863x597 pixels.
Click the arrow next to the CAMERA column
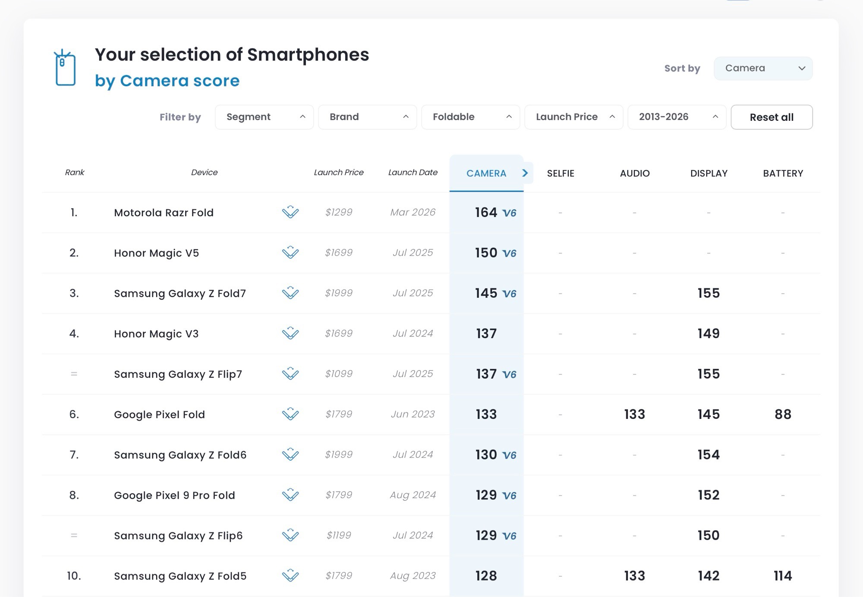525,173
